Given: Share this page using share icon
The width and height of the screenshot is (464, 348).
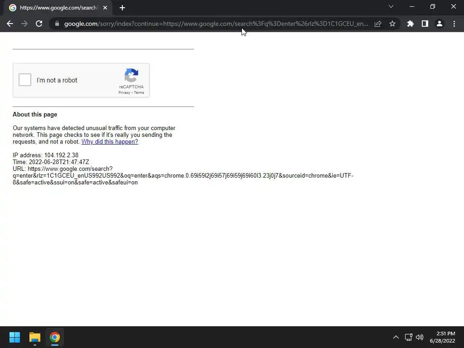Looking at the screenshot, I should pyautogui.click(x=378, y=24).
